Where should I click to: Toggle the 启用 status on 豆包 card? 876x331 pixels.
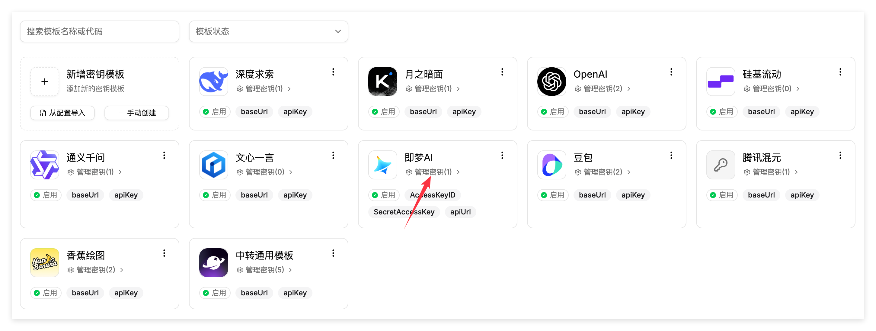click(x=553, y=195)
